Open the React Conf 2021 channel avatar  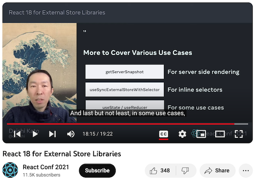pyautogui.click(x=10, y=170)
